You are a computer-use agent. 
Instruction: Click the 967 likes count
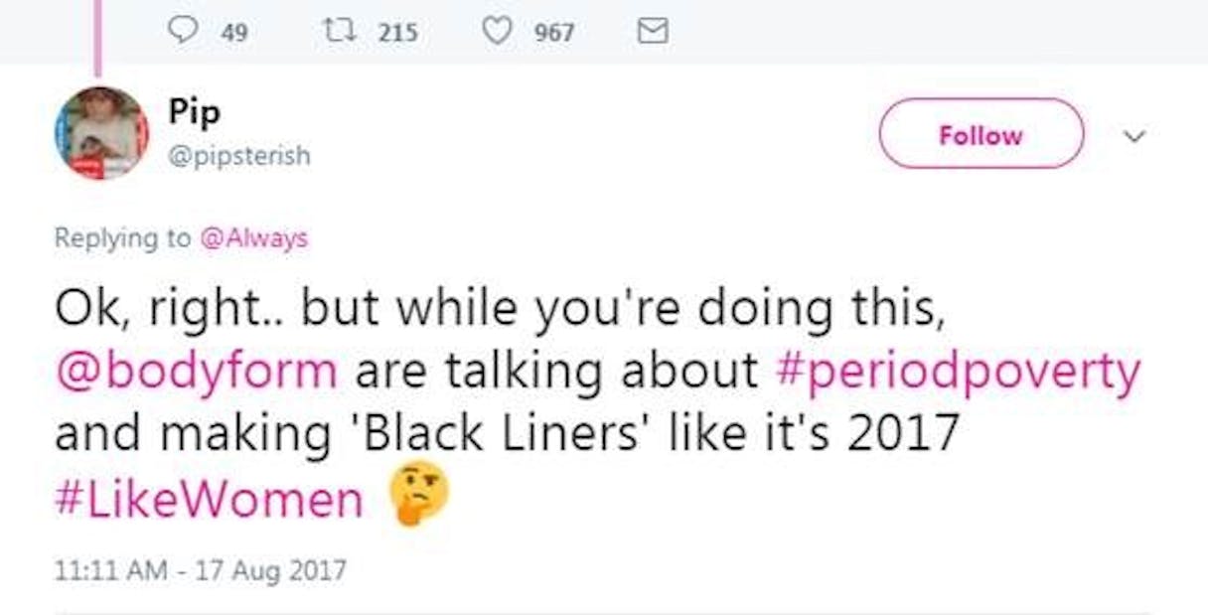click(x=554, y=33)
